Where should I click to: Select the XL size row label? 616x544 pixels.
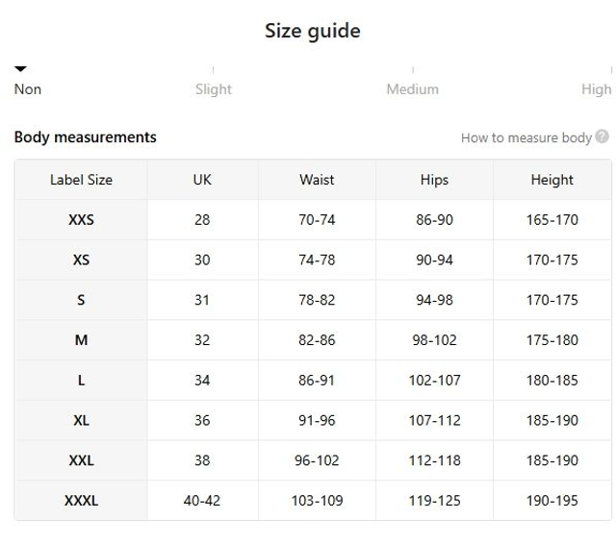click(81, 421)
